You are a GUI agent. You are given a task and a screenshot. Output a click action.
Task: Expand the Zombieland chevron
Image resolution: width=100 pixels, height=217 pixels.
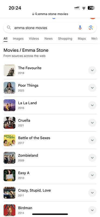(92, 158)
